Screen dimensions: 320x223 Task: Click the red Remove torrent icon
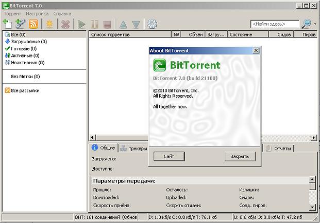tap(65, 24)
